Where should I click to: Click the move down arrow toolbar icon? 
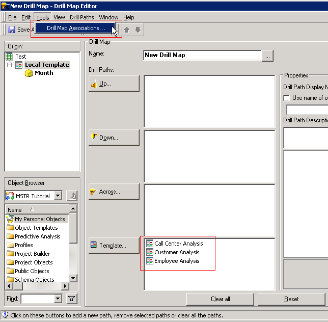138,30
